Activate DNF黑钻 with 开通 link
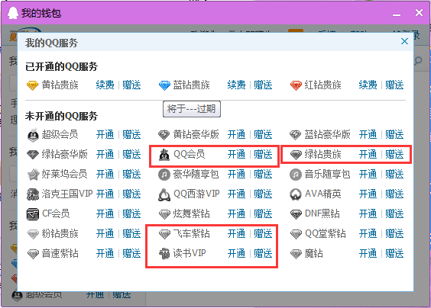Image resolution: width=431 pixels, height=308 pixels. [x=368, y=213]
